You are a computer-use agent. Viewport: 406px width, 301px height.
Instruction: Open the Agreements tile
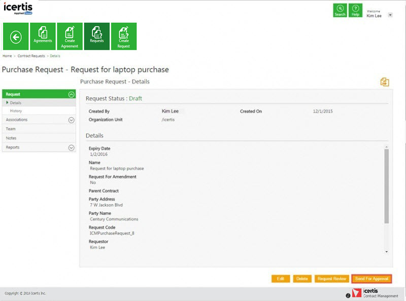tap(43, 36)
